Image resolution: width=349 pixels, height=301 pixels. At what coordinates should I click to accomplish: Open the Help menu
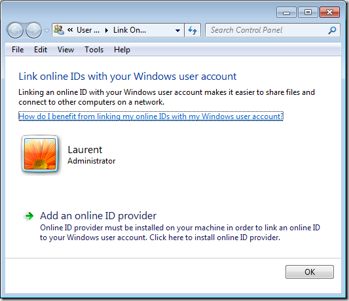122,50
